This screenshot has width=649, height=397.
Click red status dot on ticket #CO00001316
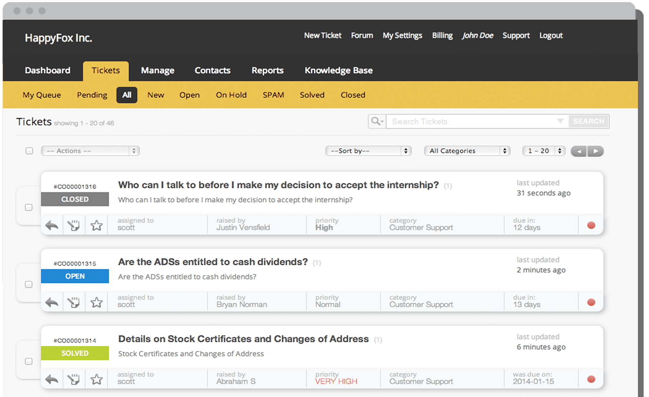tap(591, 225)
